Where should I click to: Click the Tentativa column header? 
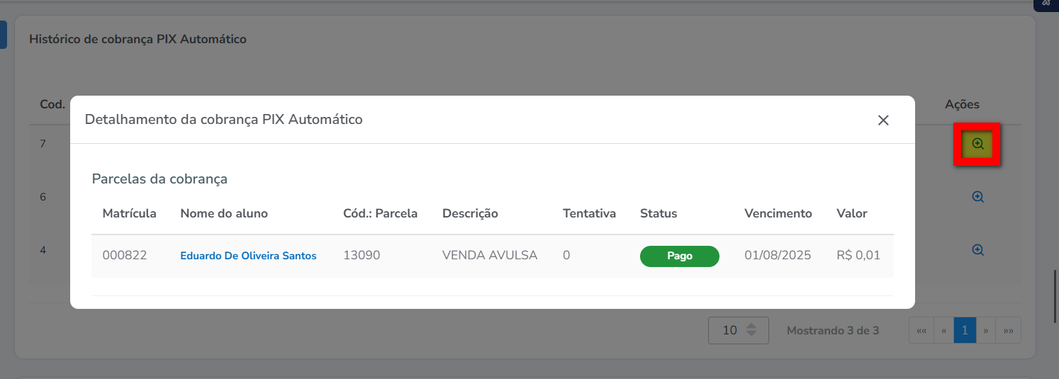tap(589, 213)
